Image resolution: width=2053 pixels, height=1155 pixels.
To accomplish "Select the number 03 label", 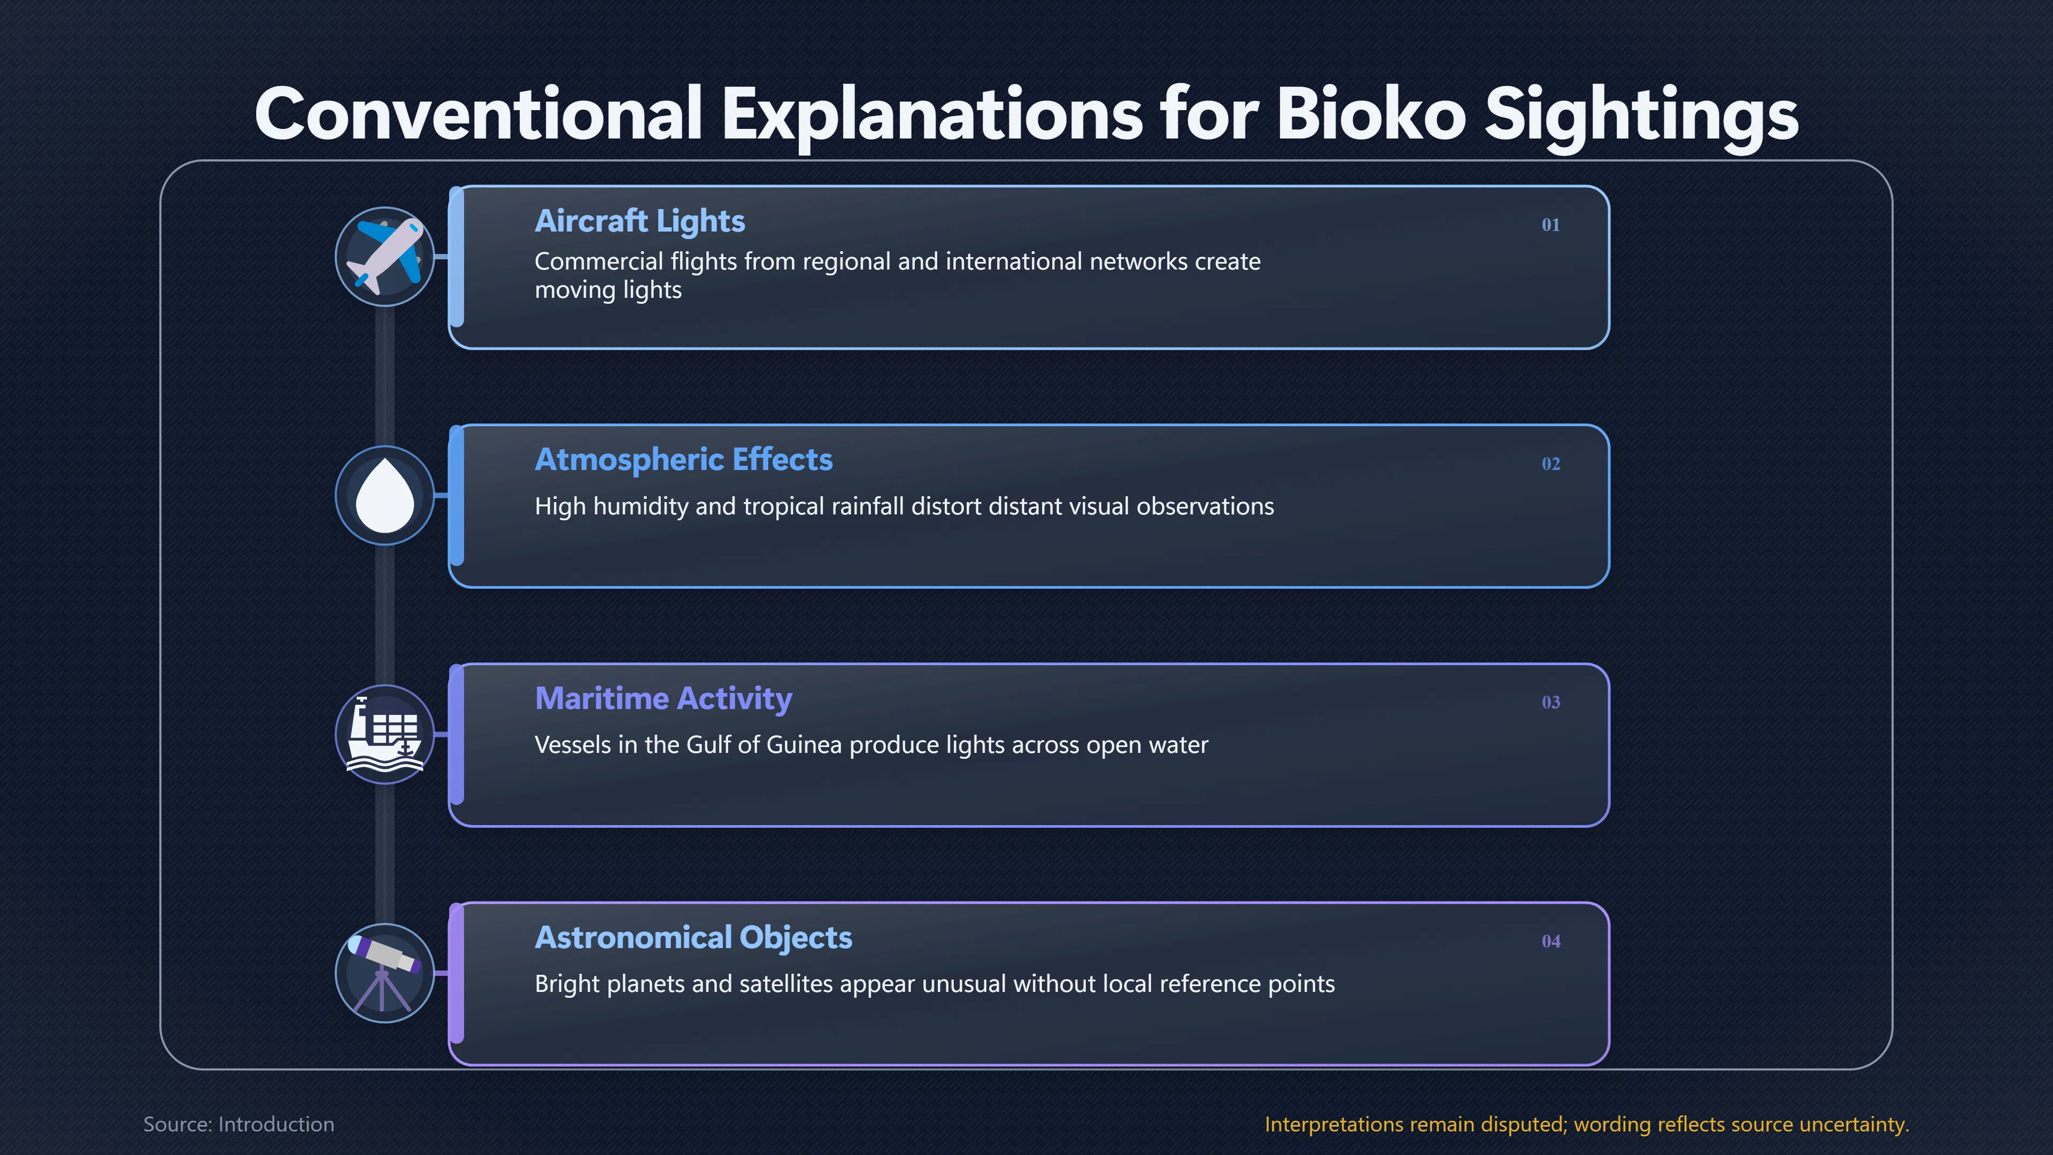I will click(x=1550, y=702).
